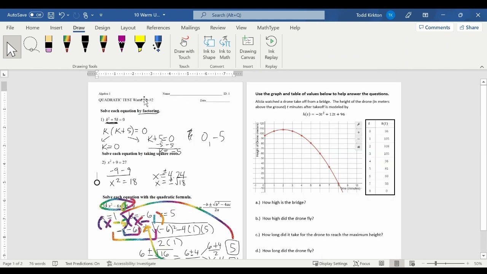Open Accessibility: Investigate
This screenshot has width=487, height=274.
coord(131,263)
